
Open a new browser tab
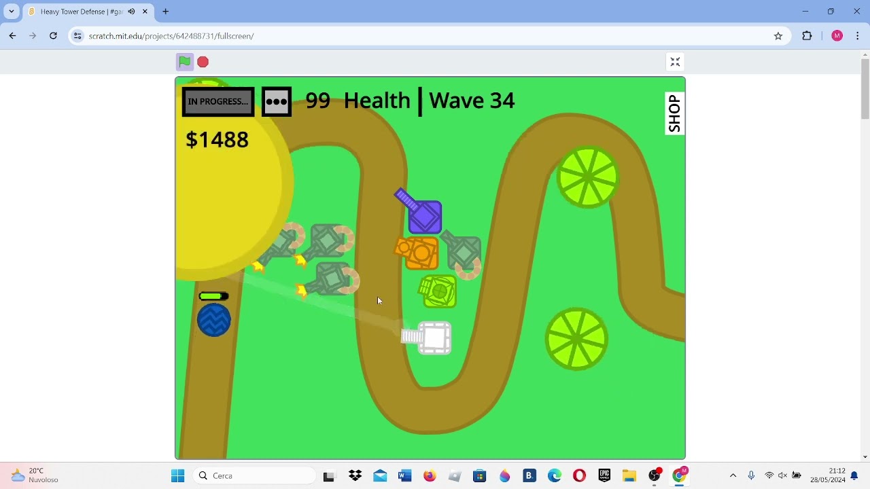[165, 12]
